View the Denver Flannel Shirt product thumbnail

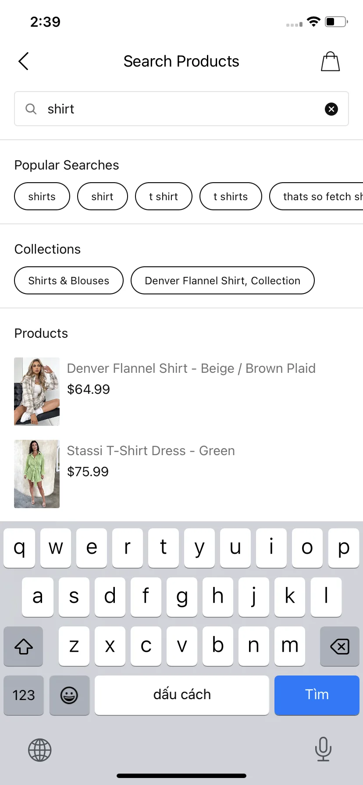tap(37, 392)
